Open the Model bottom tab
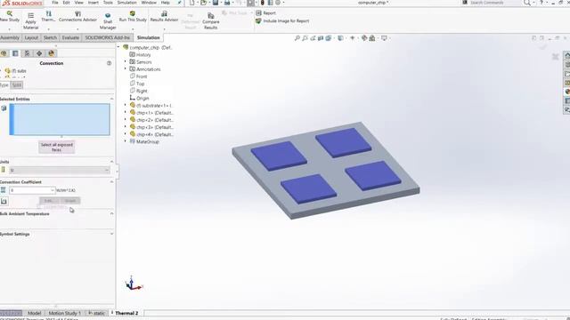Image resolution: width=570 pixels, height=320 pixels. point(34,313)
